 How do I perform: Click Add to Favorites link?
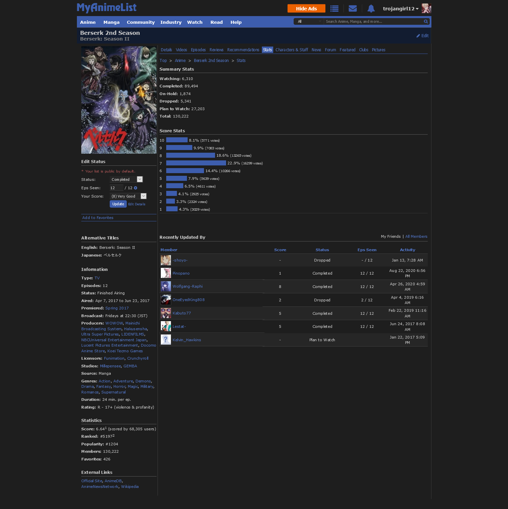(x=98, y=218)
